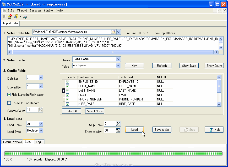Click the load progress bar
The width and height of the screenshot is (228, 167).
click(x=113, y=153)
